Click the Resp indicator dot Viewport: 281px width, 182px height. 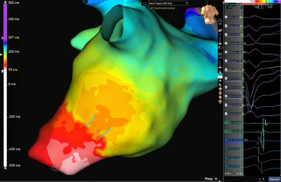[216, 179]
